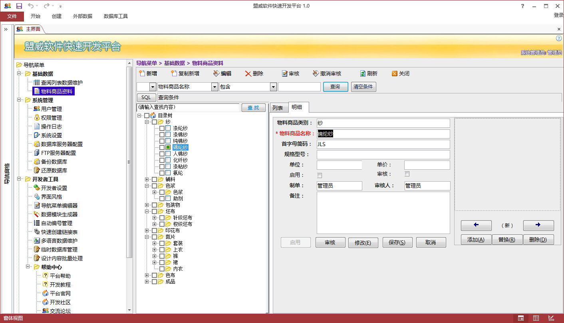Toggle the 审核 checkbox in detail form
Screen dimensions: 564x323
[x=407, y=174]
